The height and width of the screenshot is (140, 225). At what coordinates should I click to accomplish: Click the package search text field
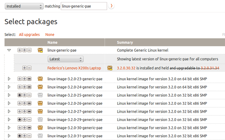point(83,6)
